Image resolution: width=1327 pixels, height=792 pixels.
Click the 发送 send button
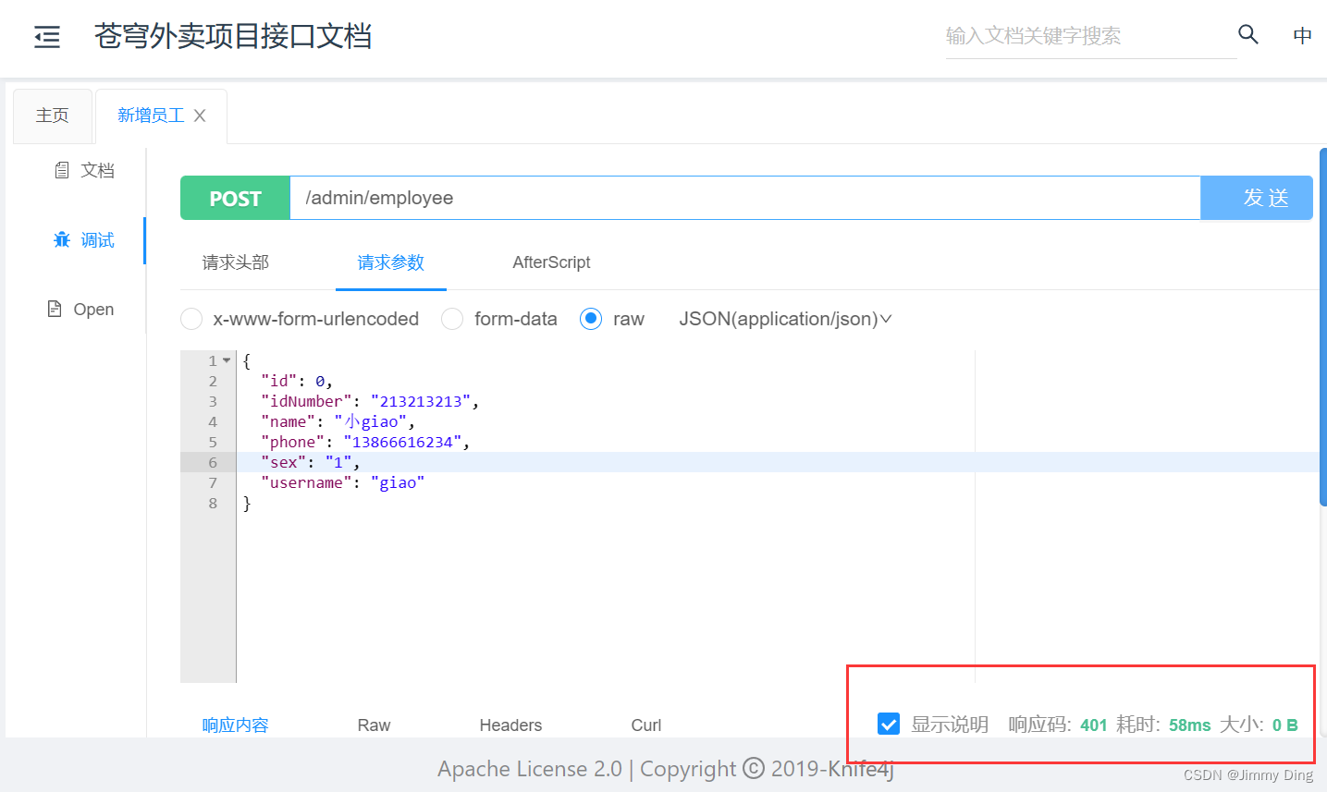click(x=1257, y=198)
